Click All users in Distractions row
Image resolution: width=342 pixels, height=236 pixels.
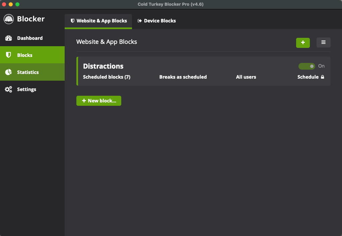[246, 77]
